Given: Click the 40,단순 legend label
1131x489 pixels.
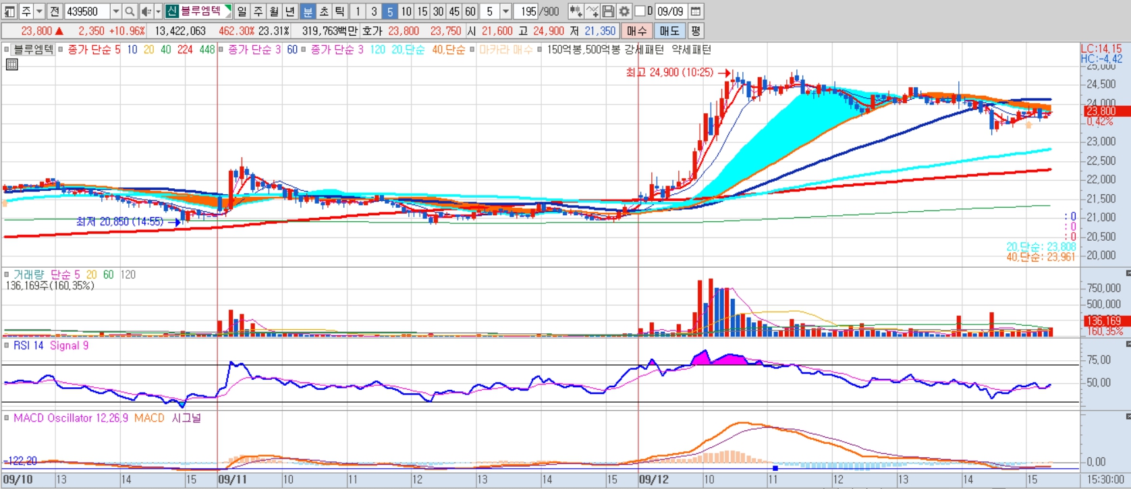Looking at the screenshot, I should (449, 49).
